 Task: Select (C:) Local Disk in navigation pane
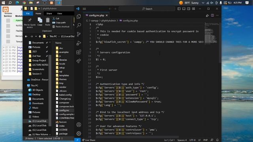pyautogui.click(x=38, y=121)
